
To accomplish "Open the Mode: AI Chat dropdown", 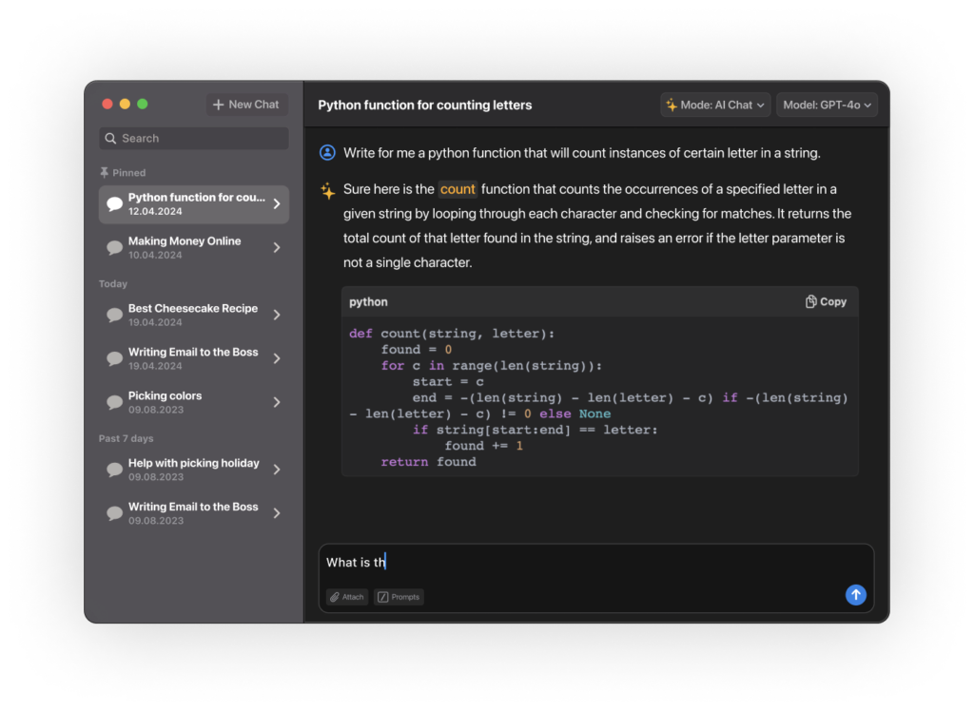I will click(715, 105).
